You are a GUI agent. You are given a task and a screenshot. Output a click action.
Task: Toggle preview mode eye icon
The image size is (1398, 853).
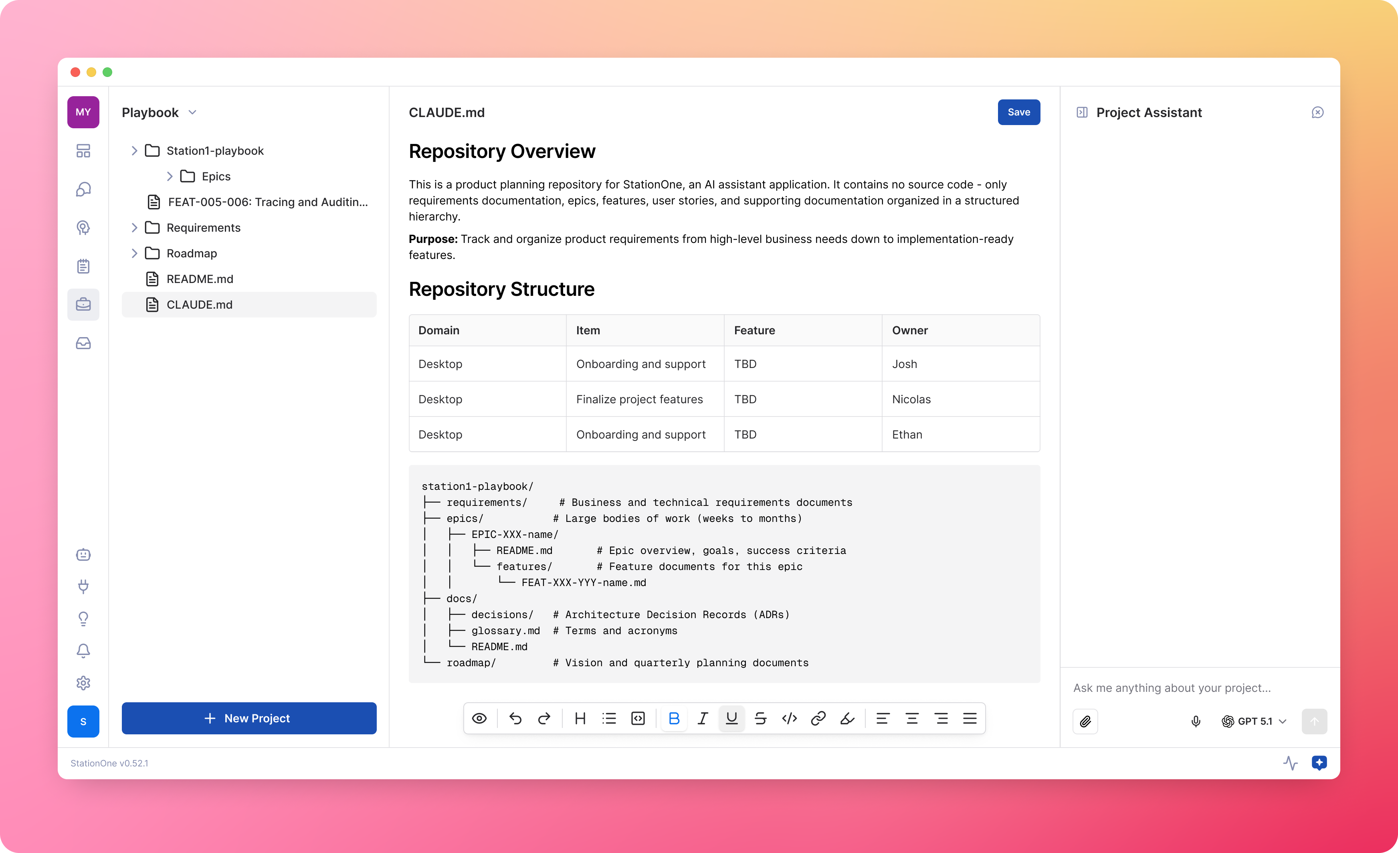[479, 718]
